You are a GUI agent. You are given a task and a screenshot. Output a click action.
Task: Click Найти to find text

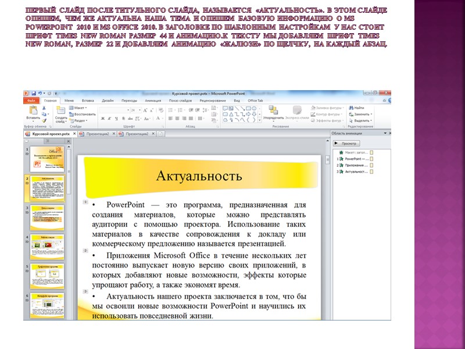click(x=356, y=108)
